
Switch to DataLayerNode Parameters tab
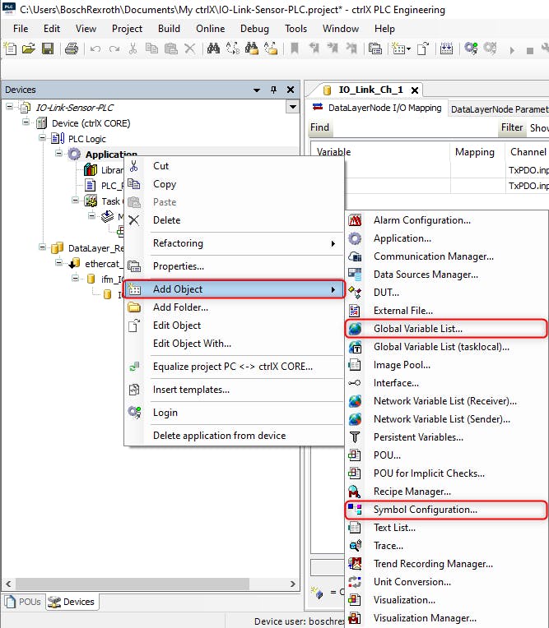[499, 109]
